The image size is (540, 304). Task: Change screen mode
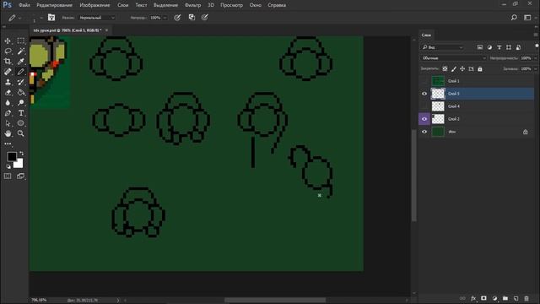(x=20, y=176)
